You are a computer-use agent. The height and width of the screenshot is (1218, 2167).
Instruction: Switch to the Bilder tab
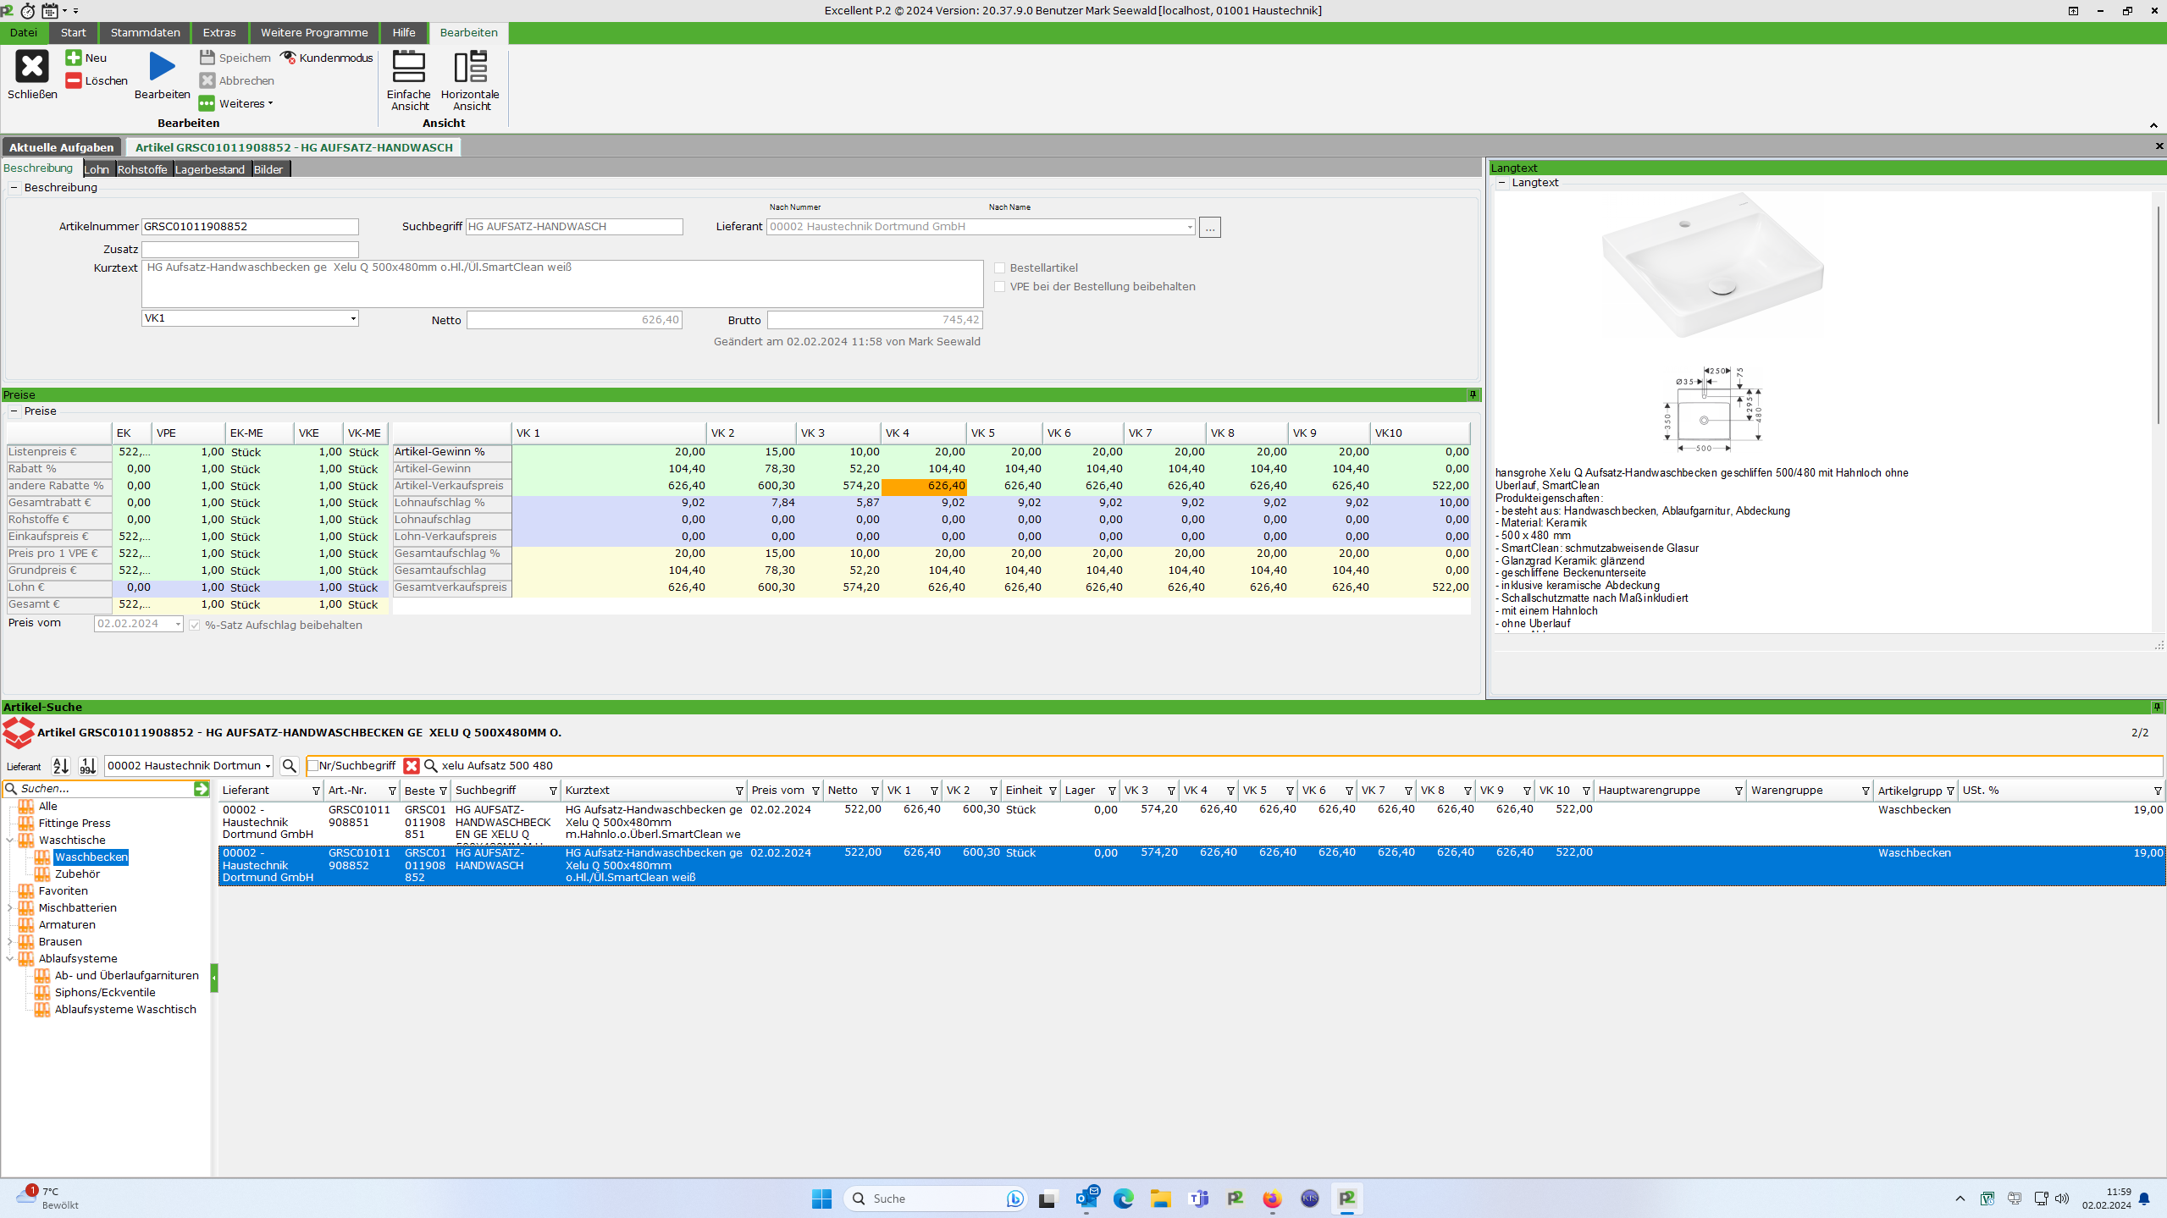coord(268,169)
